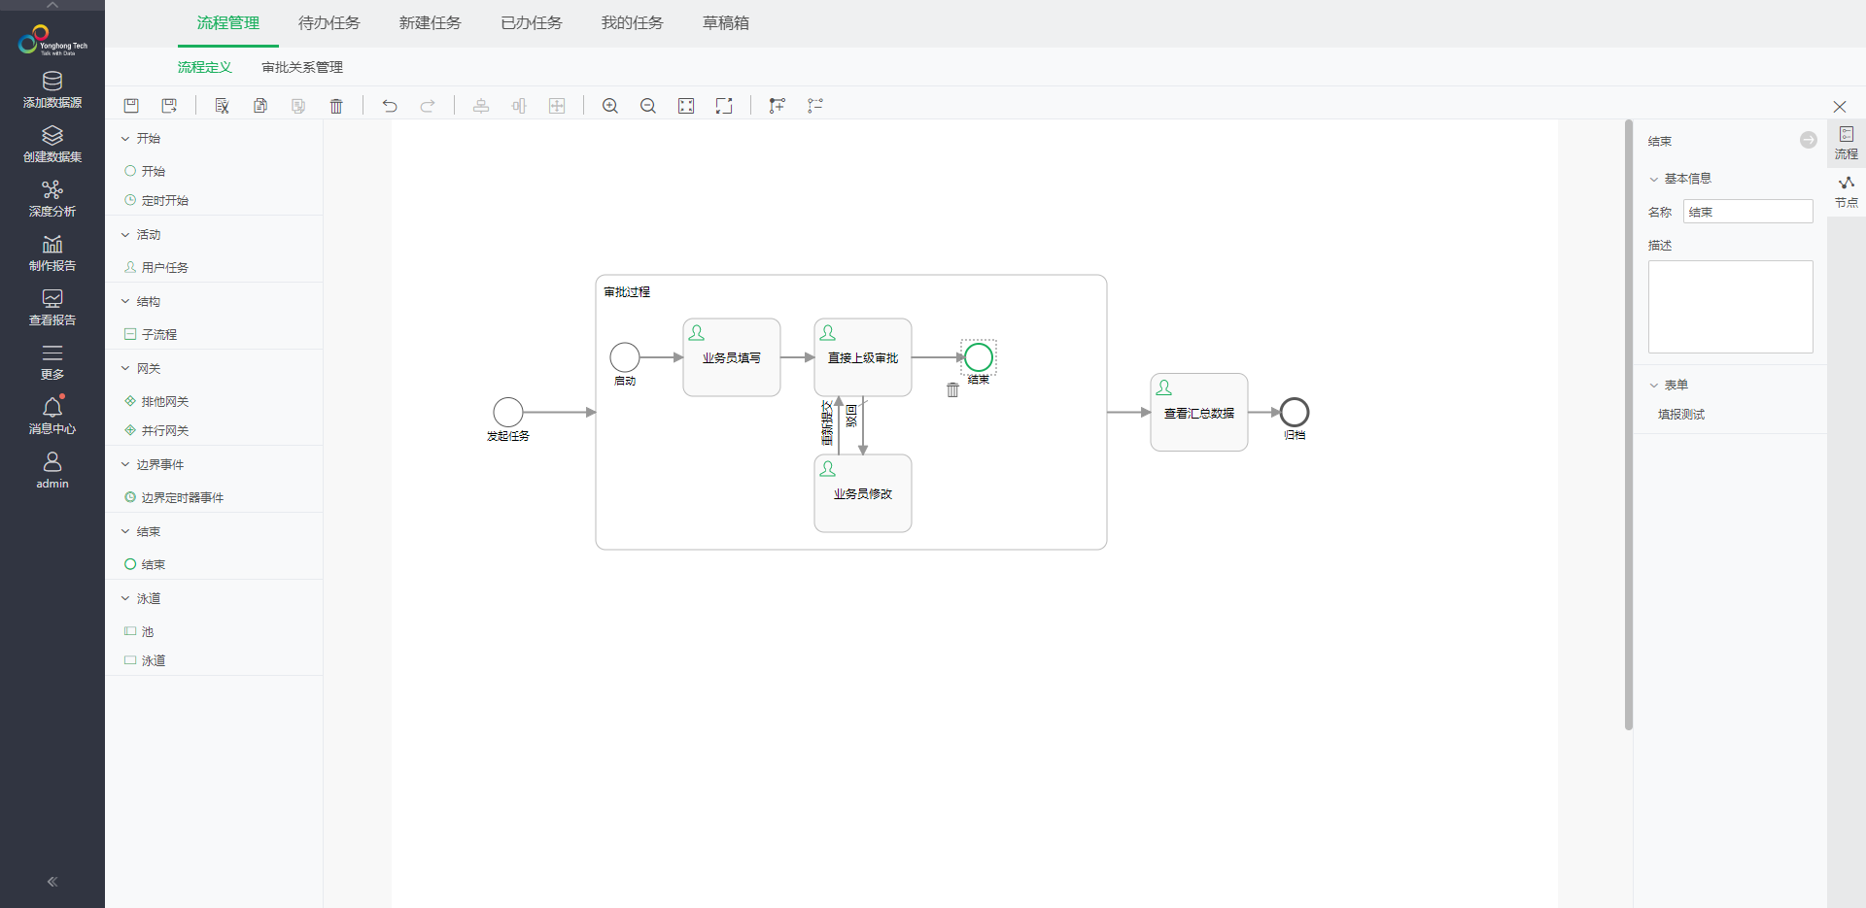Click the trash icon beside the 结束 node

[952, 389]
